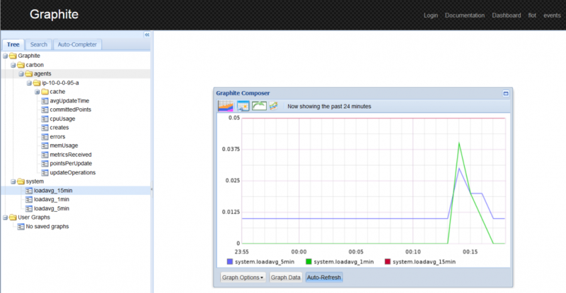566x293 pixels.
Task: Click the red system.loadavg_15min legend swatch
Action: click(387, 262)
